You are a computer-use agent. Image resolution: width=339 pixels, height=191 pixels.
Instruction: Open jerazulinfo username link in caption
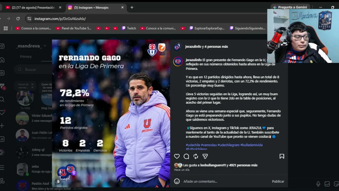[x=194, y=60]
